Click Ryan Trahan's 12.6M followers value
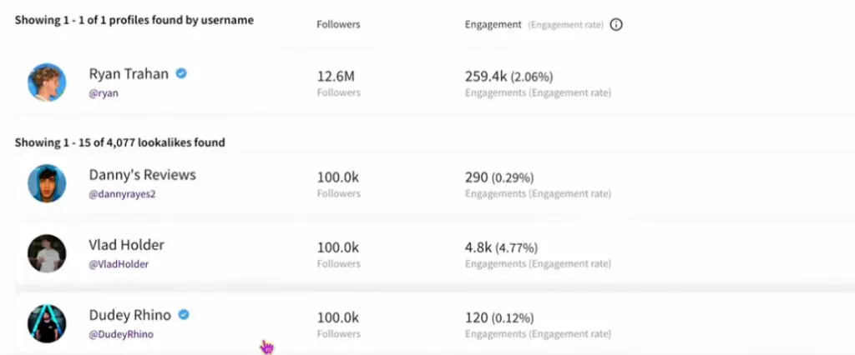 (x=338, y=76)
